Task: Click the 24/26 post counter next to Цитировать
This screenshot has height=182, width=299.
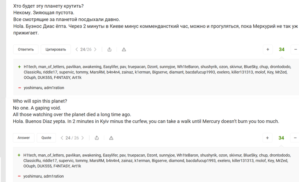Action: click(85, 49)
